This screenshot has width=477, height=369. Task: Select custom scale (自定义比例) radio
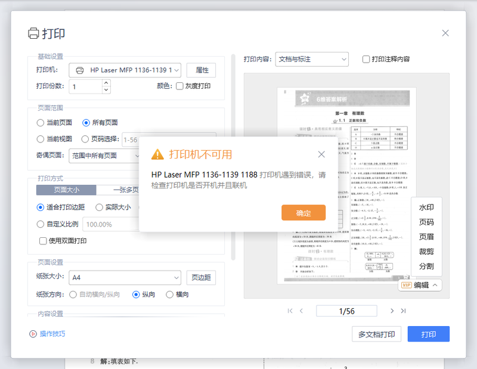pyautogui.click(x=40, y=224)
